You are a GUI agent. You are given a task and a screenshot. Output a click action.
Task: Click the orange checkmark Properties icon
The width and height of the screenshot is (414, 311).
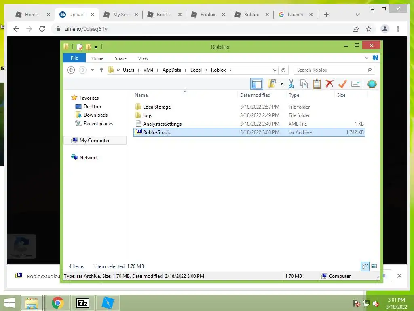pyautogui.click(x=342, y=84)
